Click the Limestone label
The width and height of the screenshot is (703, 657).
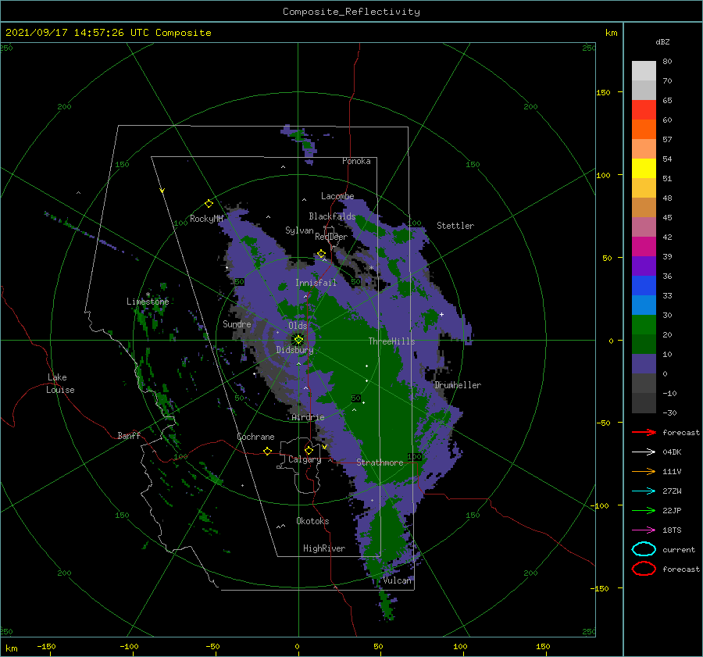(148, 302)
